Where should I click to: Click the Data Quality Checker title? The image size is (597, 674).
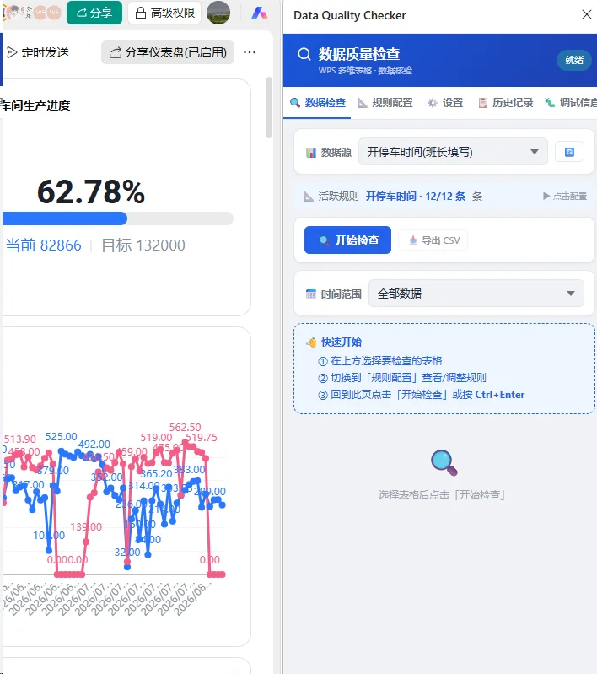(349, 15)
